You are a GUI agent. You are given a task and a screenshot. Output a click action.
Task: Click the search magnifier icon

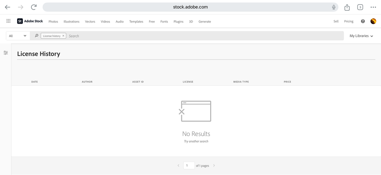[x=37, y=36]
